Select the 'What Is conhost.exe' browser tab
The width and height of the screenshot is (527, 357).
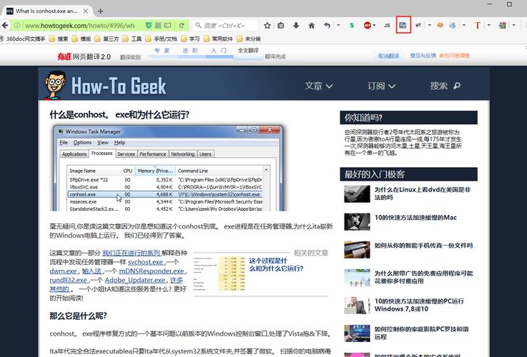click(x=47, y=11)
